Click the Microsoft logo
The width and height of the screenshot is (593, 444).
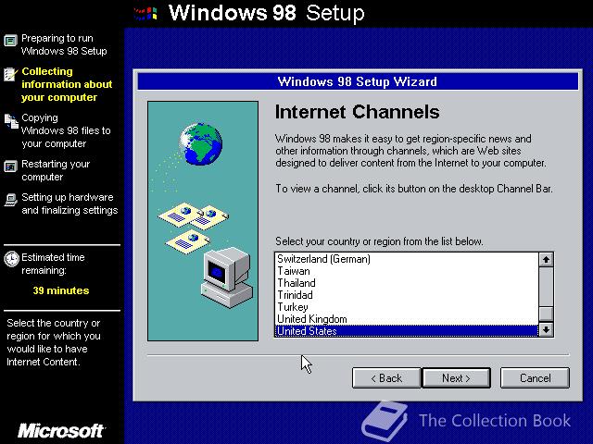(x=61, y=430)
